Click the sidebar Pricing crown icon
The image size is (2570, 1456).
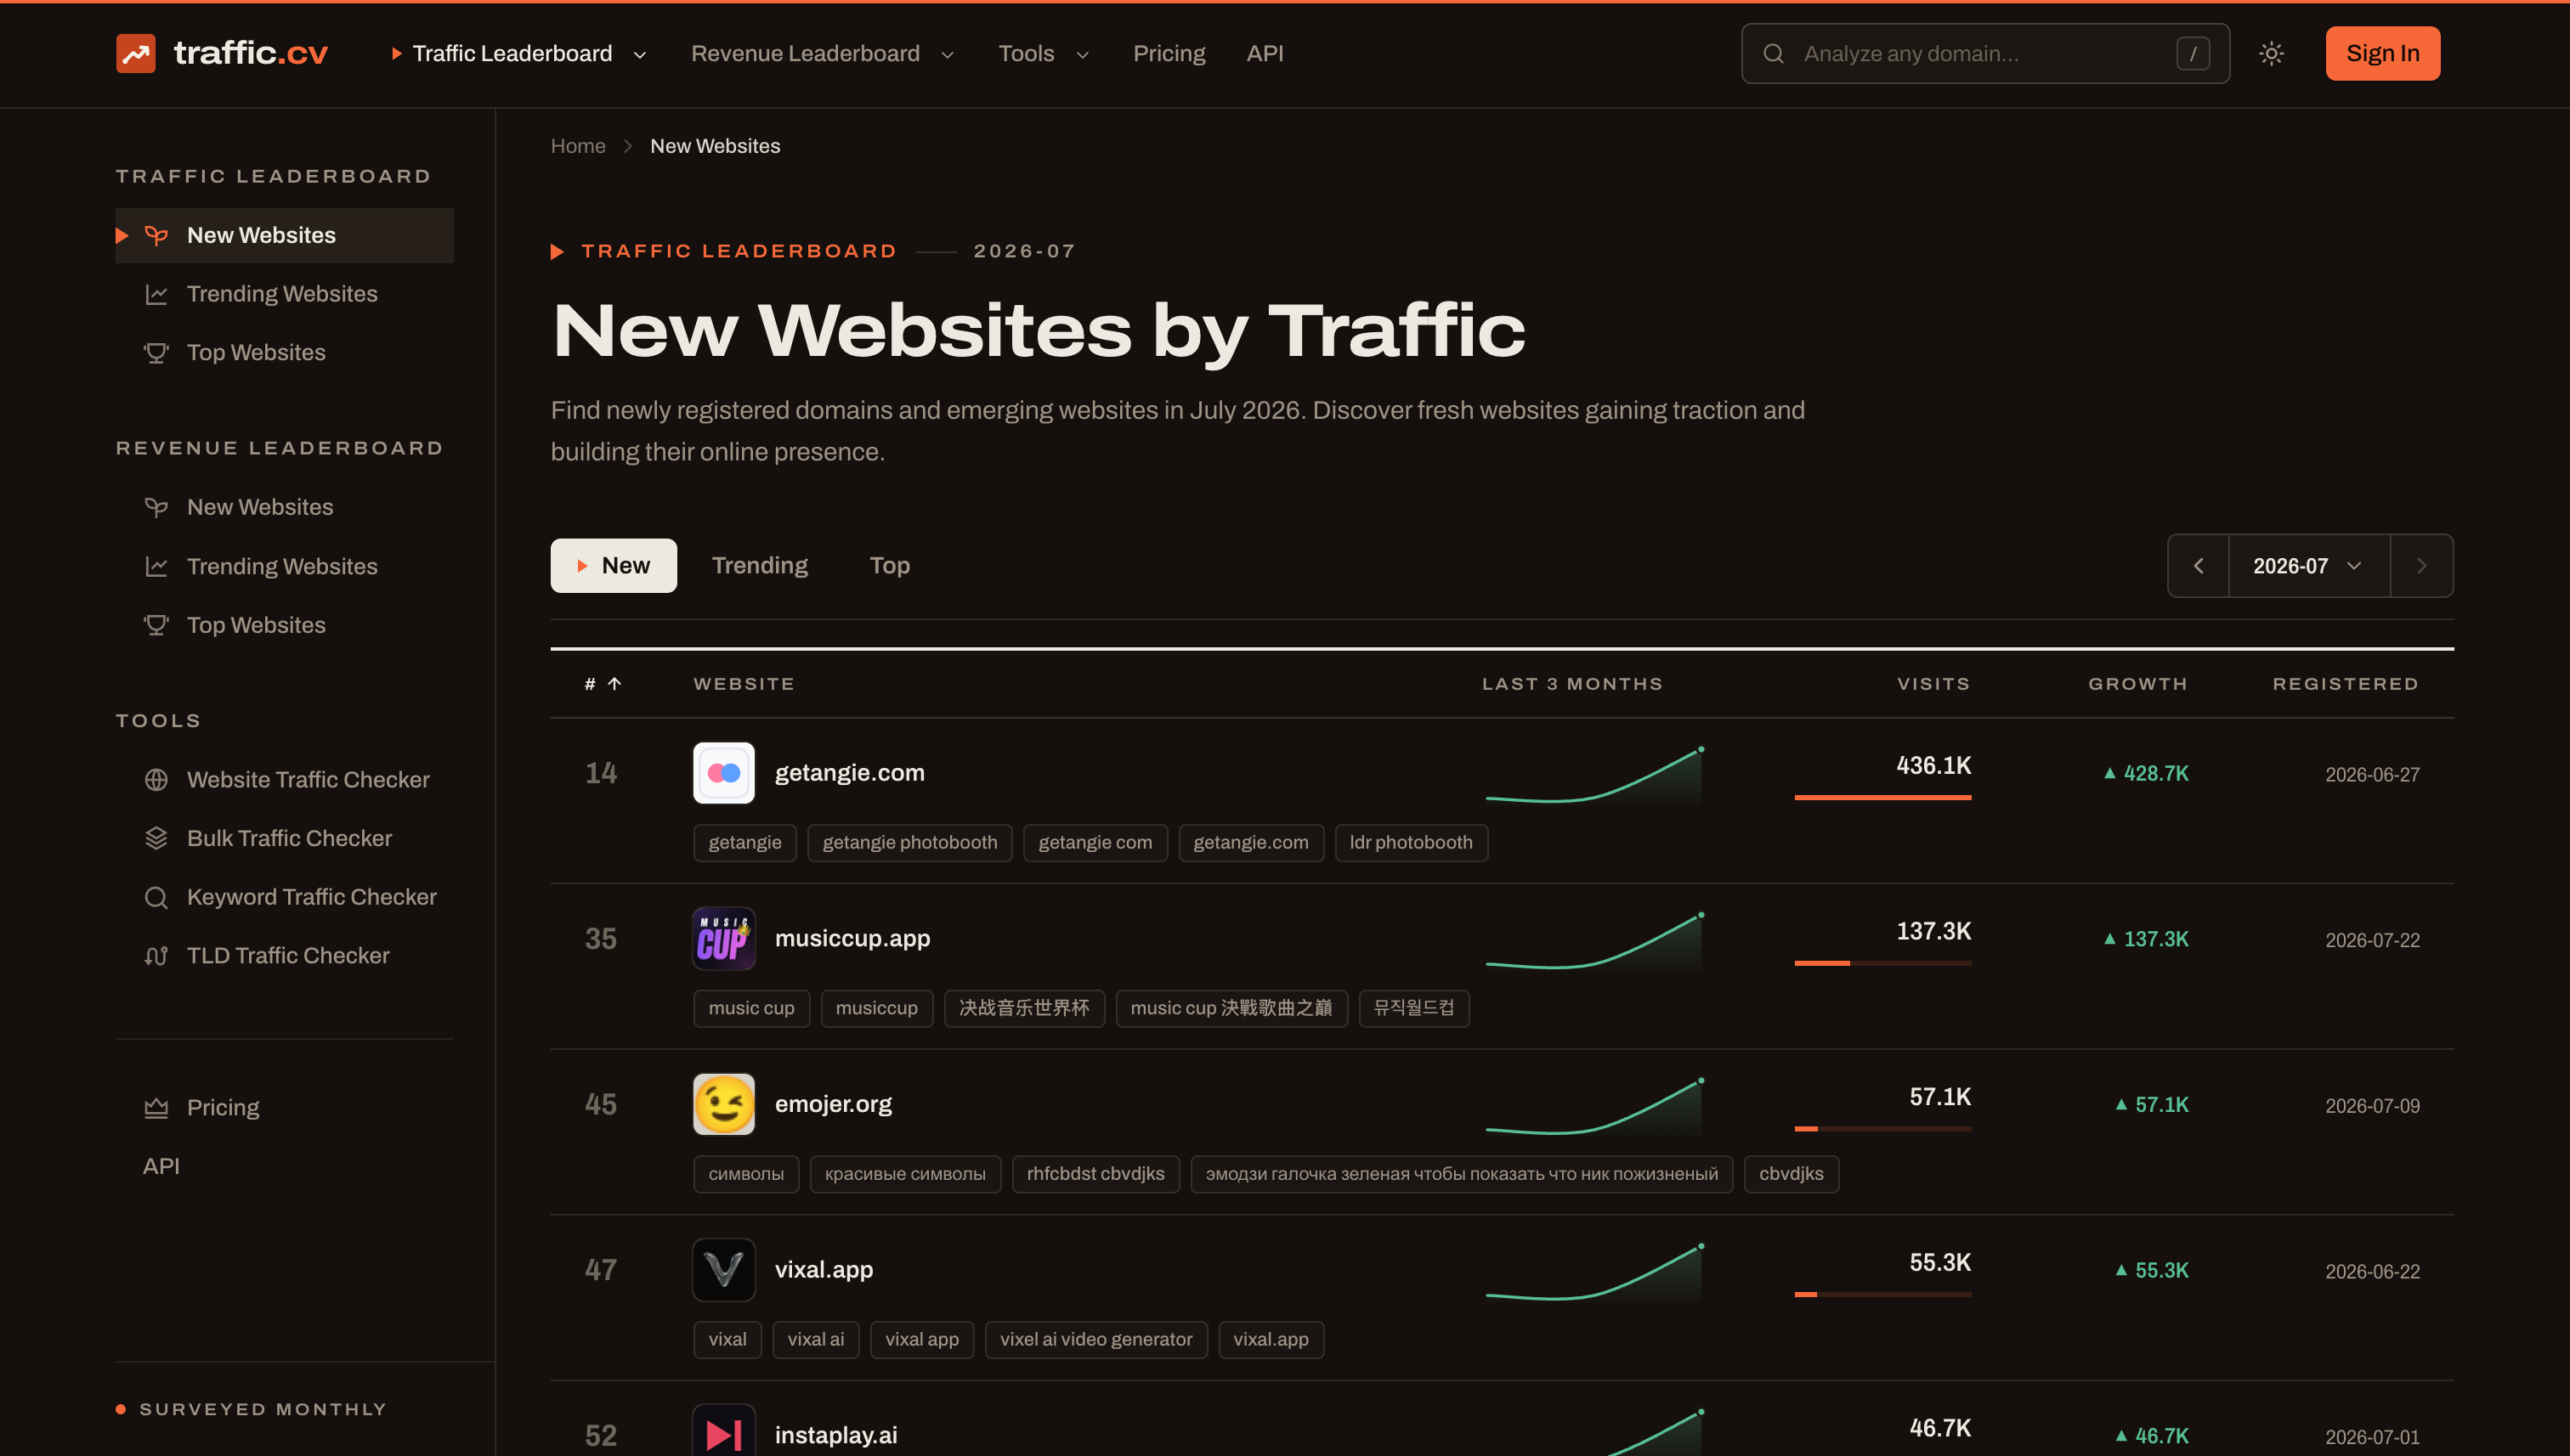pos(156,1108)
